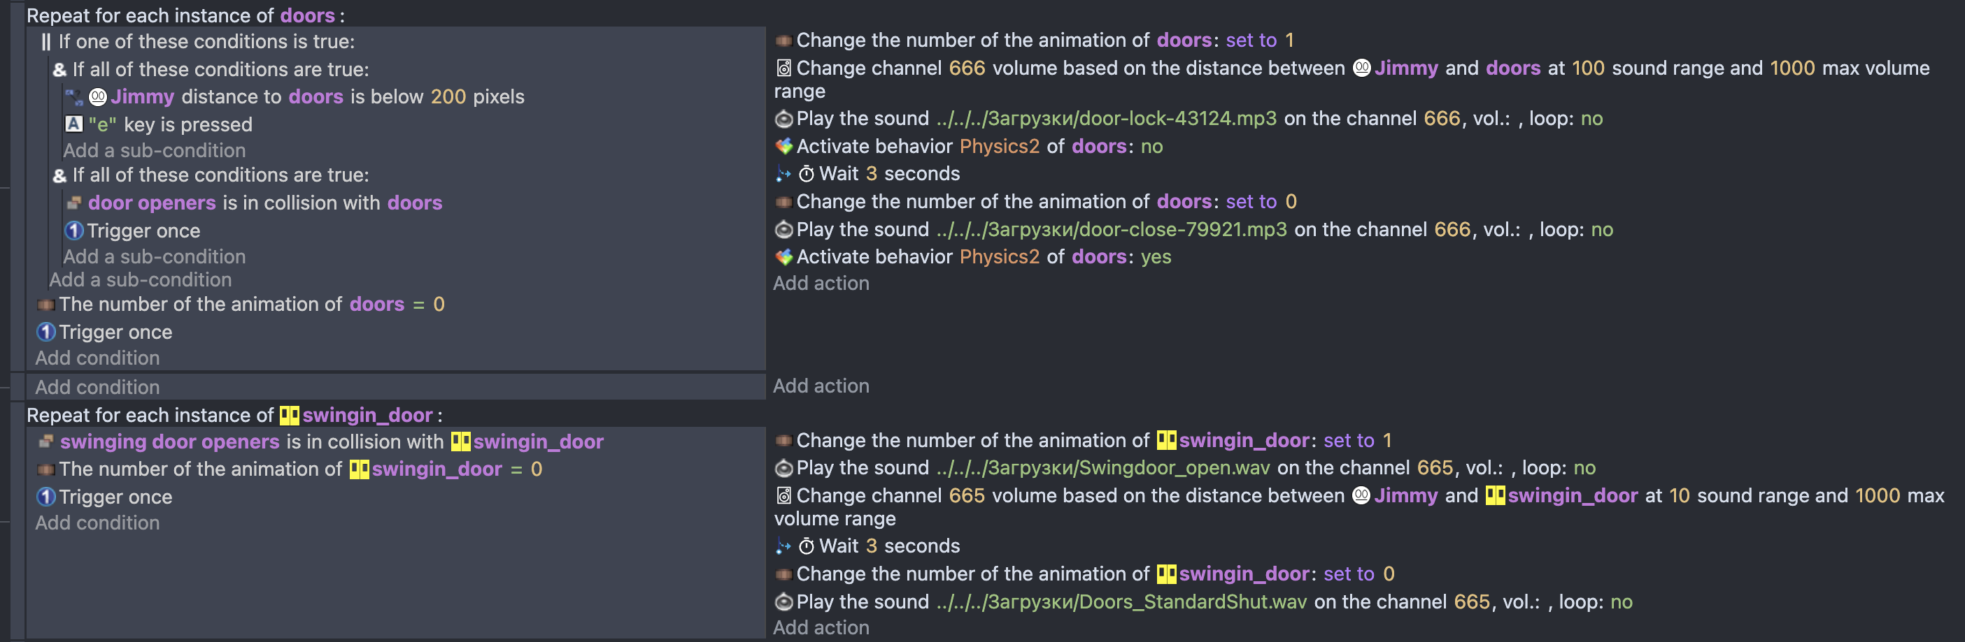Screen dimensions: 1965x642
Task: Click the Swingdoor_open.wav sound icon
Action: click(783, 468)
